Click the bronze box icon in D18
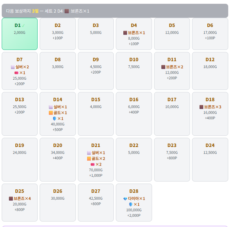 point(201,107)
